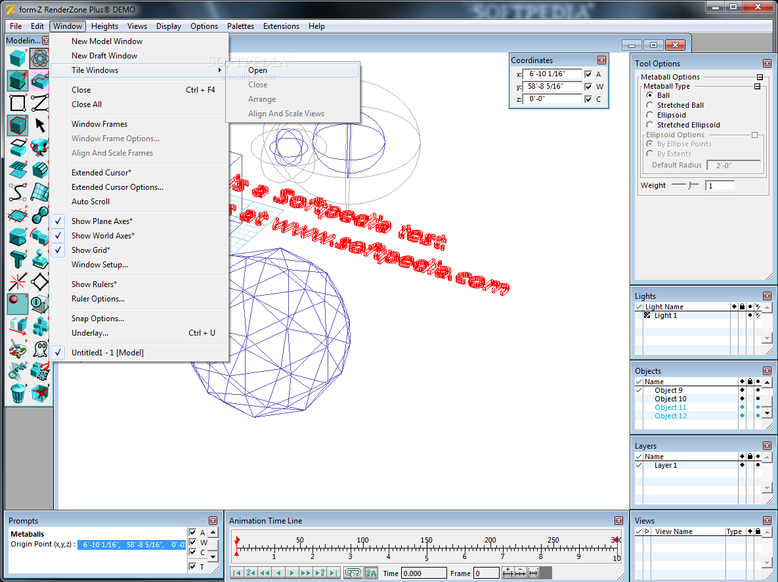Screen dimensions: 778x582
Task: Select the curved mesh patch tool
Action: pyautogui.click(x=39, y=192)
